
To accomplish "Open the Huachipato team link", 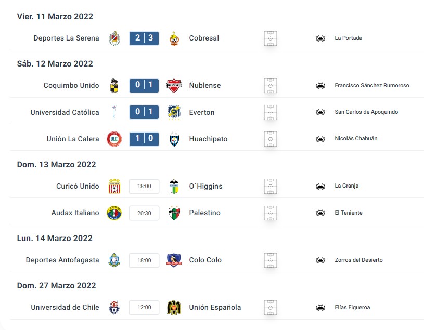I will (208, 139).
